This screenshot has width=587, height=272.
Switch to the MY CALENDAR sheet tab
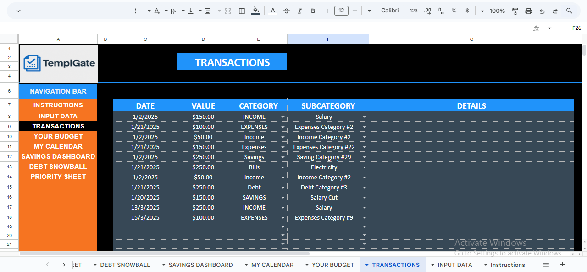272,265
